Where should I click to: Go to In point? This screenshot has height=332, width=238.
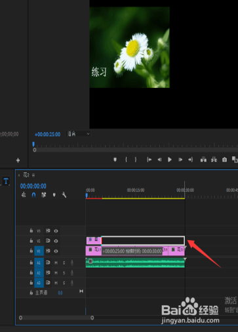pos(149,159)
